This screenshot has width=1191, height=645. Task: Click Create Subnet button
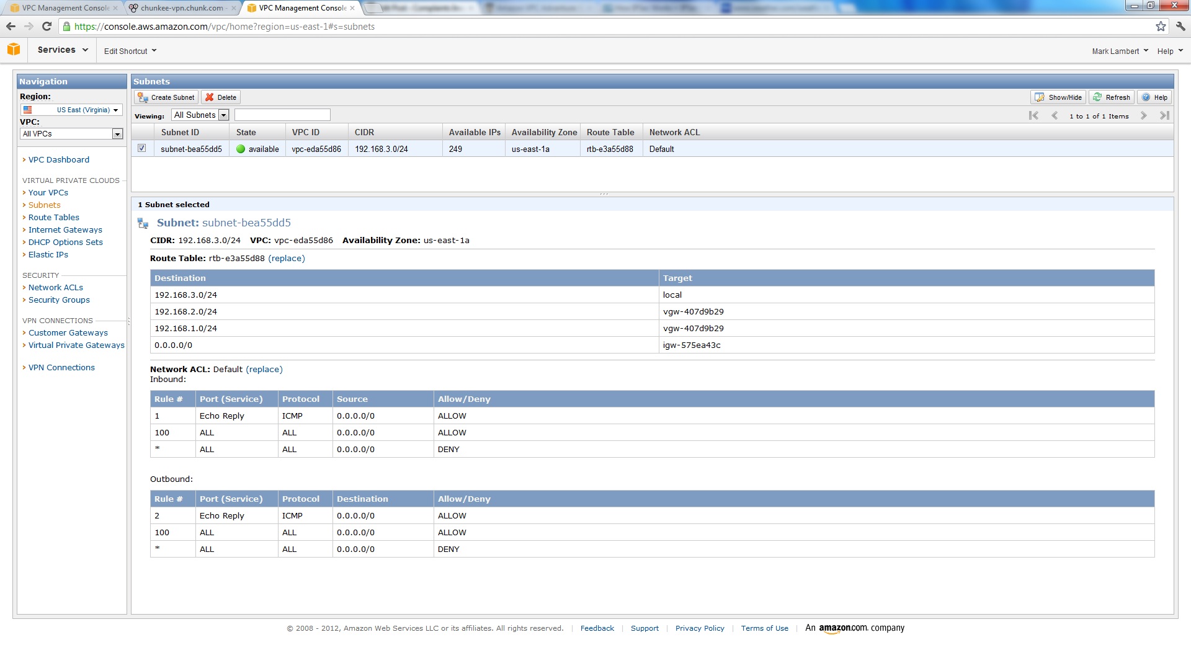click(166, 97)
